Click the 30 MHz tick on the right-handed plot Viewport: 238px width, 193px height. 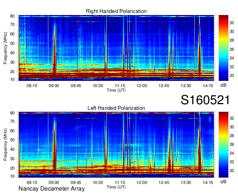[x=12, y=62]
